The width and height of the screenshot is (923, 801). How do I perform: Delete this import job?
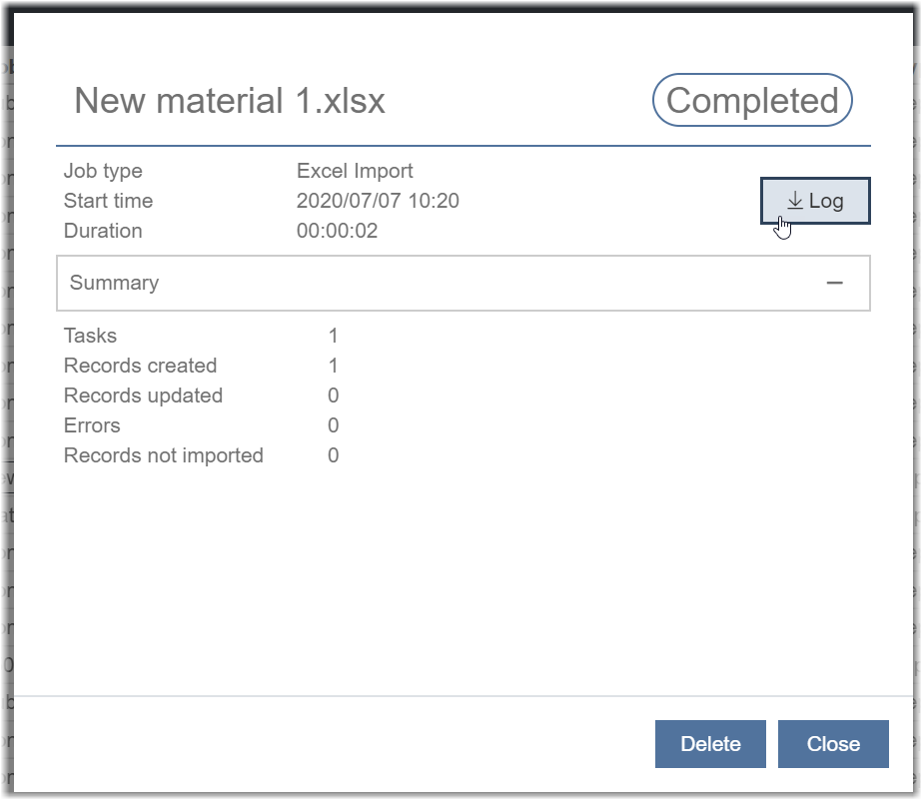click(710, 744)
